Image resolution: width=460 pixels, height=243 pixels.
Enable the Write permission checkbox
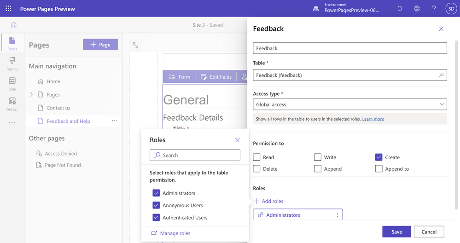pos(317,157)
